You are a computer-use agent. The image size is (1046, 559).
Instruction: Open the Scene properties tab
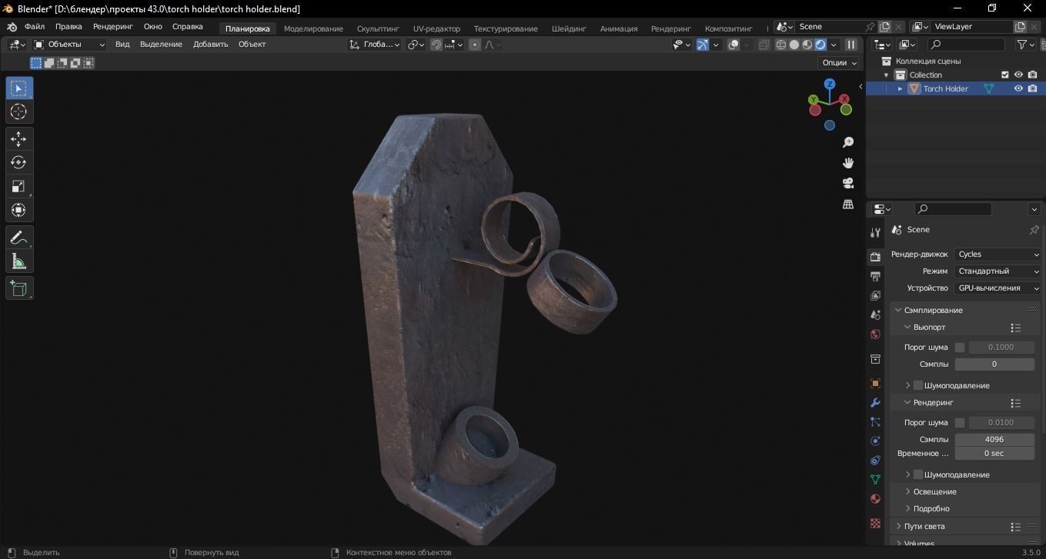click(875, 314)
